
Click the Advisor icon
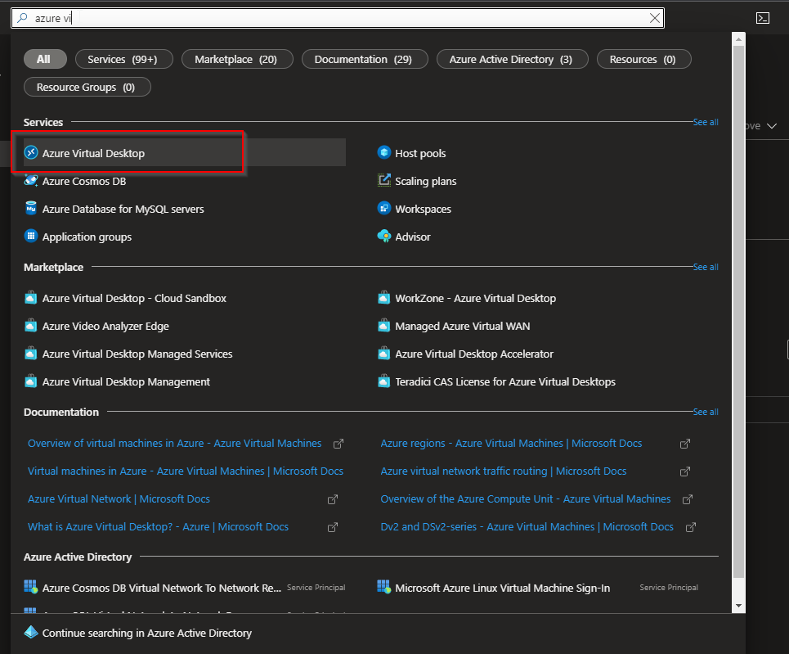384,236
